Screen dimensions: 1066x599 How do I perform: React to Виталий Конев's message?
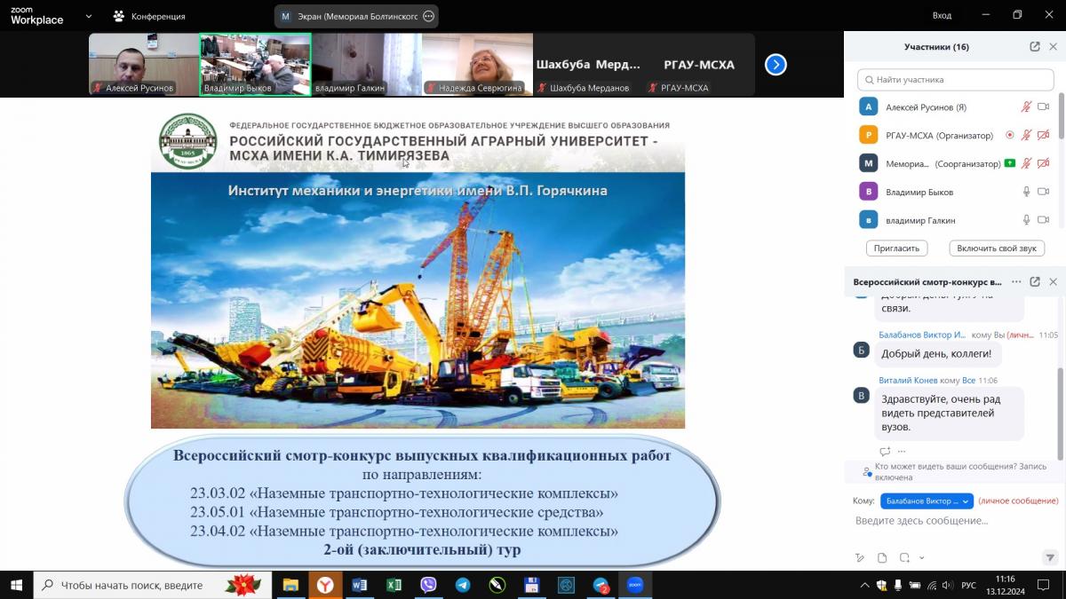point(885,452)
